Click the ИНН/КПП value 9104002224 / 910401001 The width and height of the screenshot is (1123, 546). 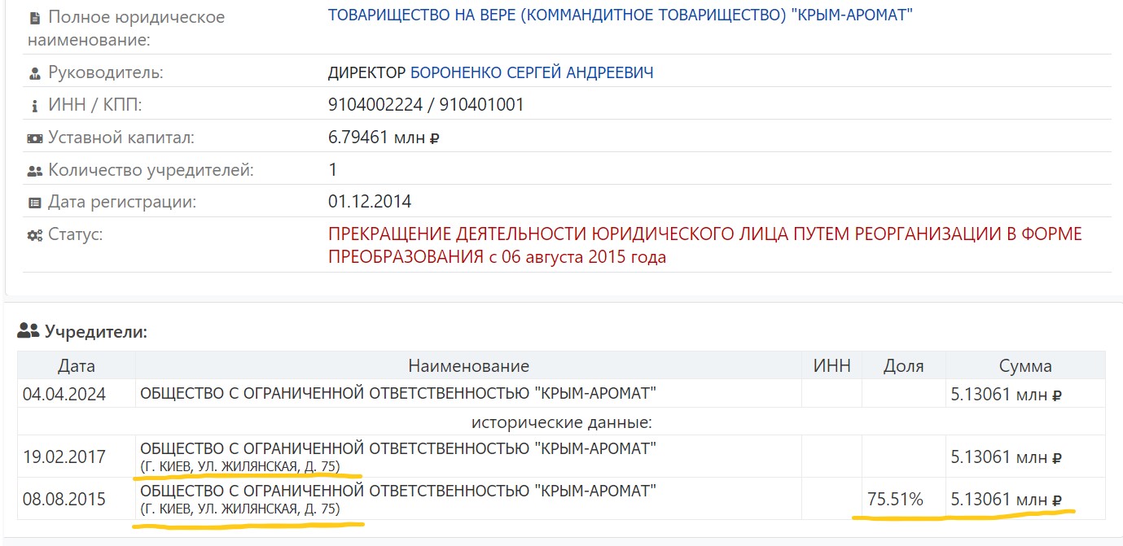coord(426,105)
